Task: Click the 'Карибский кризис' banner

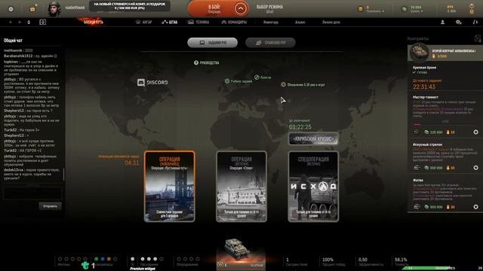Action: pyautogui.click(x=314, y=139)
